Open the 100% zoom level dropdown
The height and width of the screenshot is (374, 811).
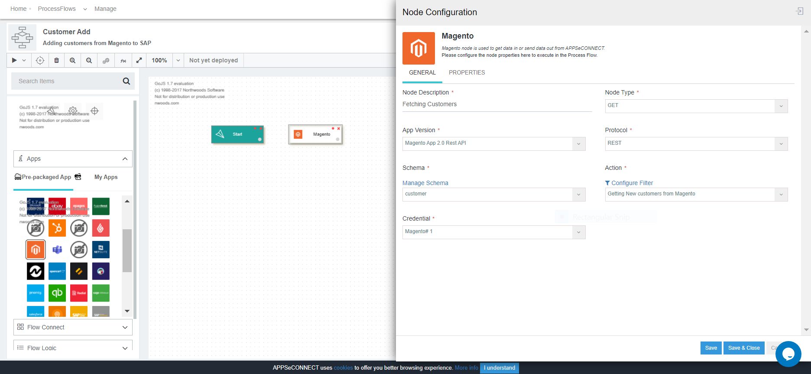tap(178, 60)
